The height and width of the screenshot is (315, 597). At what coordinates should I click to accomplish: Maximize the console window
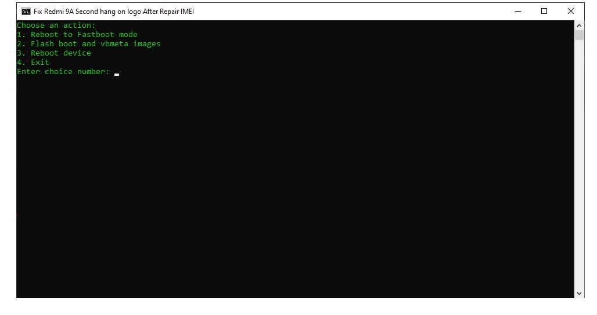click(544, 12)
